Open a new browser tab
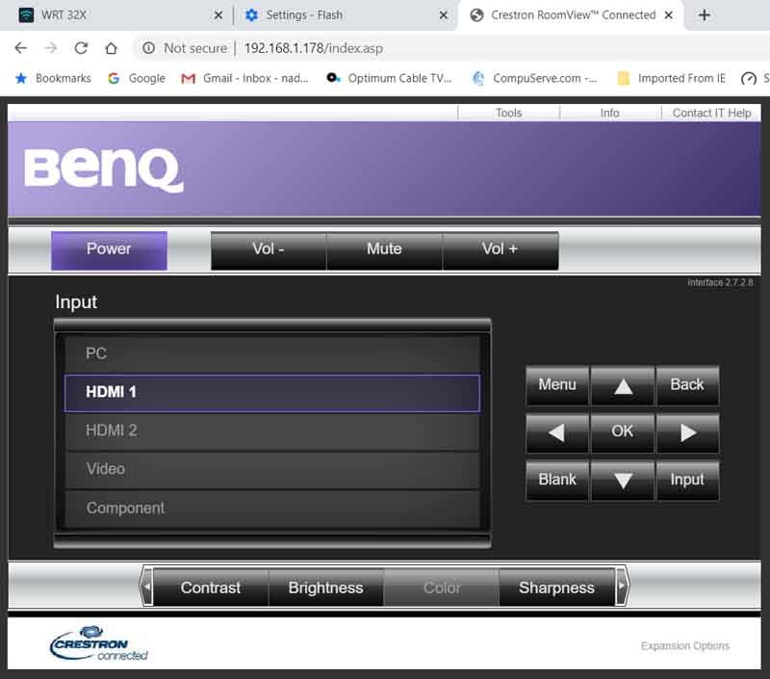 click(x=705, y=15)
